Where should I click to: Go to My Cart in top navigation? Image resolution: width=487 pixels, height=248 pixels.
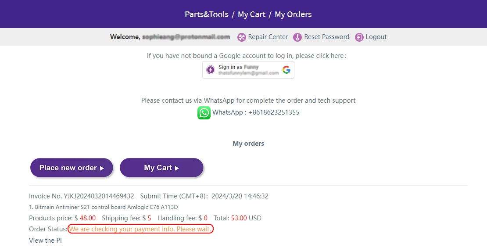(x=252, y=14)
